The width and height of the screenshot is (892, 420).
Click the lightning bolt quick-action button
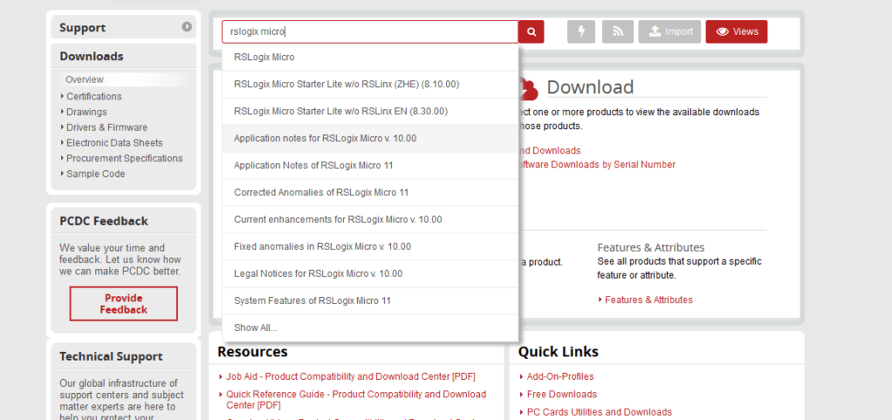pyautogui.click(x=581, y=32)
